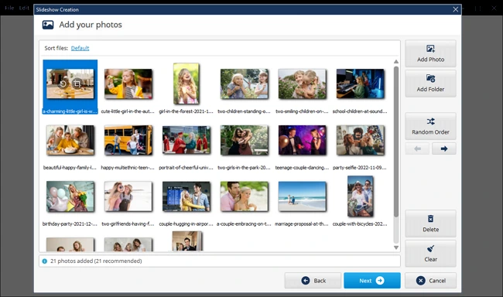503x297 pixels.
Task: Open the Default sort files link
Action: 80,48
